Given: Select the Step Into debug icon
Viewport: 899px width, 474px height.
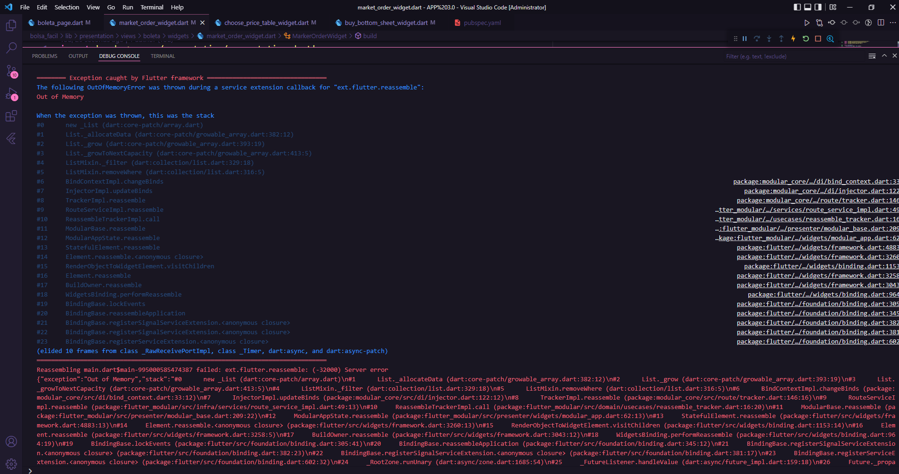Looking at the screenshot, I should [769, 39].
